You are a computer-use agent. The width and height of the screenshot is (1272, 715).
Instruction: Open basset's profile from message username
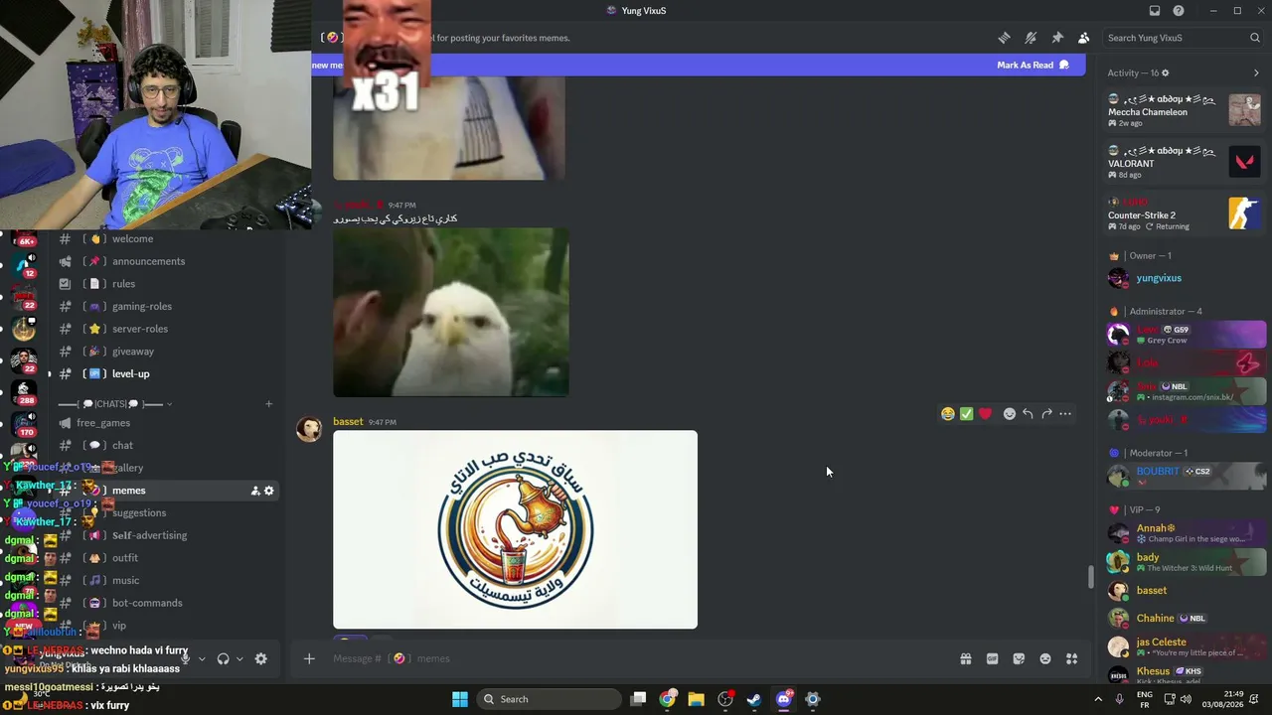[x=348, y=422]
